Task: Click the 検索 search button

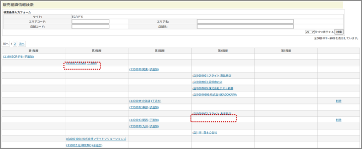Action: (x=338, y=32)
